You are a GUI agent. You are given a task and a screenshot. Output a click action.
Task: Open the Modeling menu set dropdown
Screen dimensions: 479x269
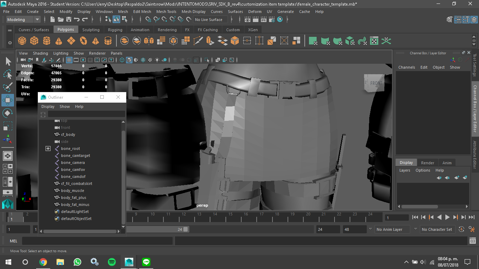23,20
